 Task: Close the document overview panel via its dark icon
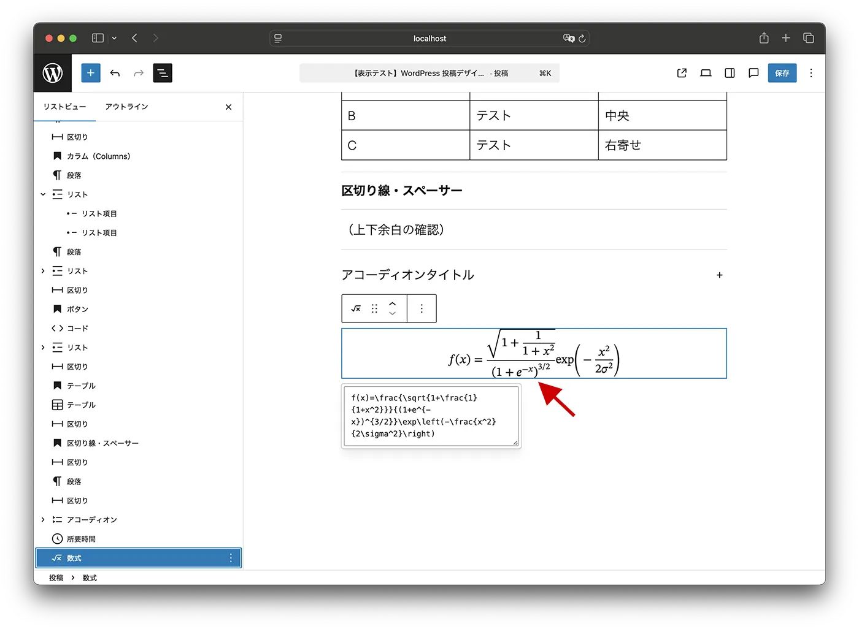(x=162, y=73)
